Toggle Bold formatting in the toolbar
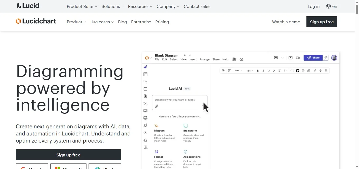Viewport: 359px width, 169px height. [x=258, y=71]
